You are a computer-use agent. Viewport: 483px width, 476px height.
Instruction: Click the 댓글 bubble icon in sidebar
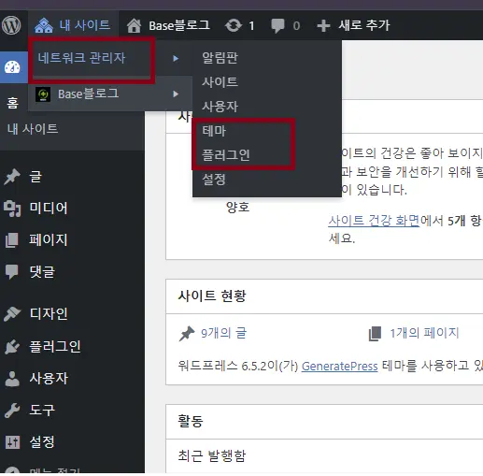[x=12, y=272]
